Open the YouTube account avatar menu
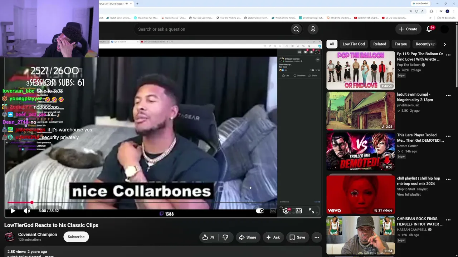This screenshot has width=458, height=257. 445,29
